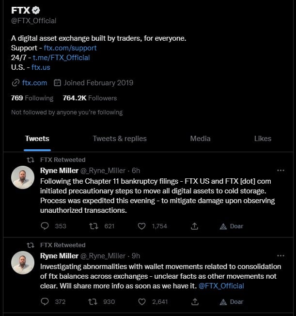Tap Doar on the second tweet
The width and height of the screenshot is (296, 316).
pos(231,301)
